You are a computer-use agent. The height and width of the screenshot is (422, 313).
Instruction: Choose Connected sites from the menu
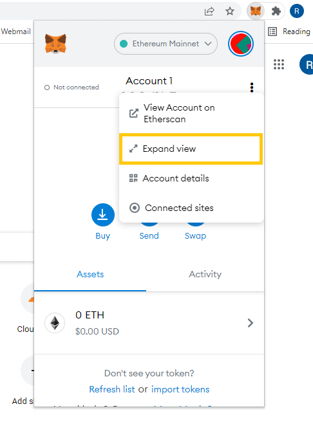191,208
